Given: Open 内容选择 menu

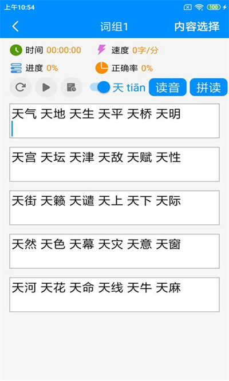Looking at the screenshot, I should click(197, 26).
